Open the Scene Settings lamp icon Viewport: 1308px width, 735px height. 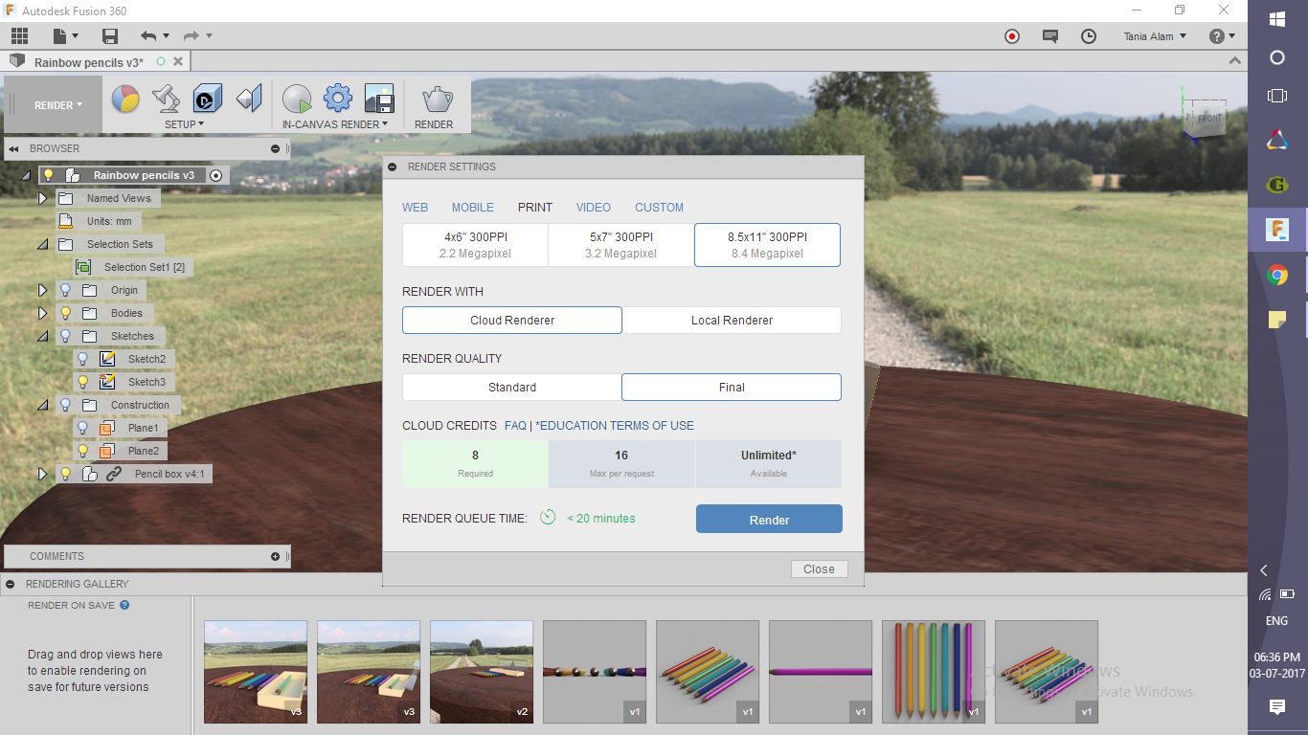(x=166, y=99)
